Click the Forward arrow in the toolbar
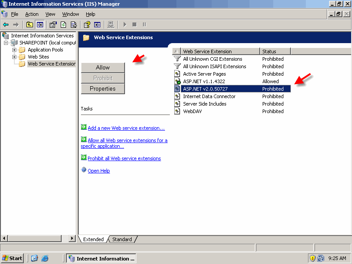The height and width of the screenshot is (264, 352). pyautogui.click(x=16, y=25)
